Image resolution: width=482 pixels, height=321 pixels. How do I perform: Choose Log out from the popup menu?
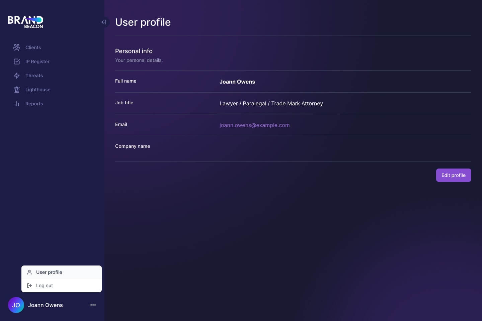click(45, 286)
